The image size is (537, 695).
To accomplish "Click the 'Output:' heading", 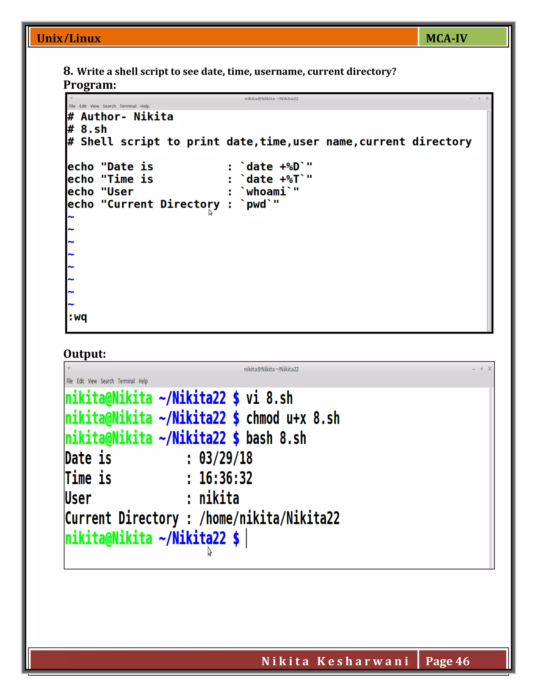I will click(85, 354).
